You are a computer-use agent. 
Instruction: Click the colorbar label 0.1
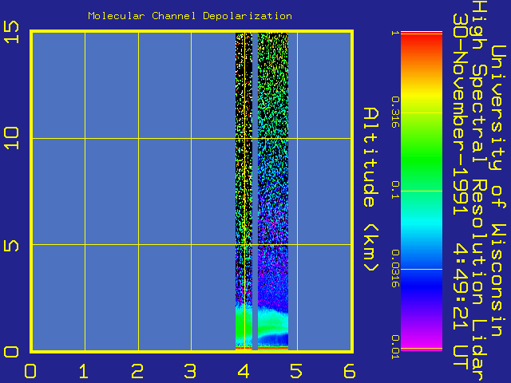click(395, 190)
